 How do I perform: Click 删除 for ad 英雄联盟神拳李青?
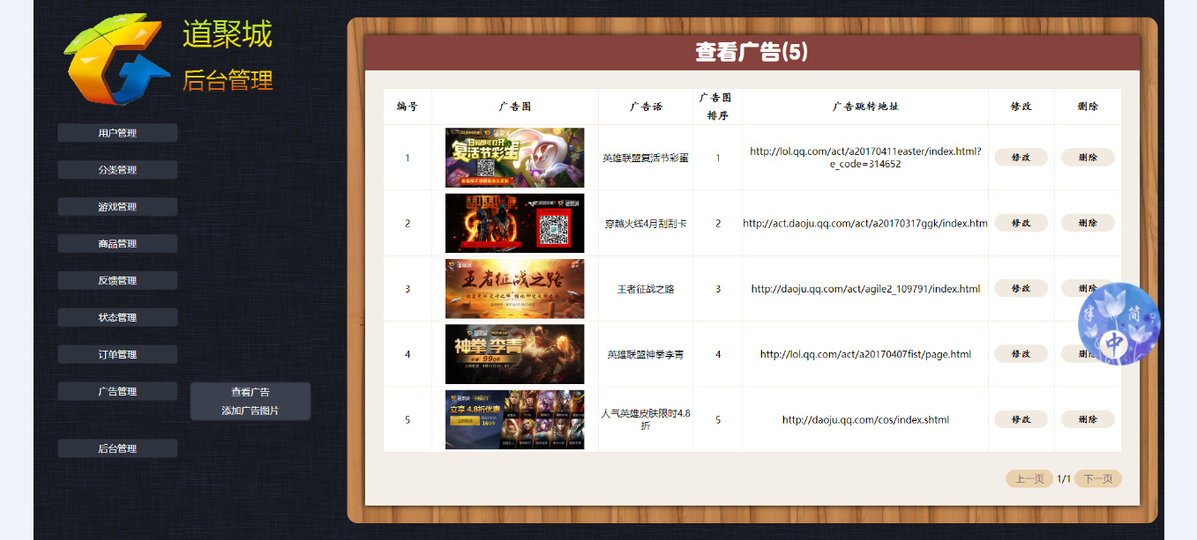[1088, 354]
